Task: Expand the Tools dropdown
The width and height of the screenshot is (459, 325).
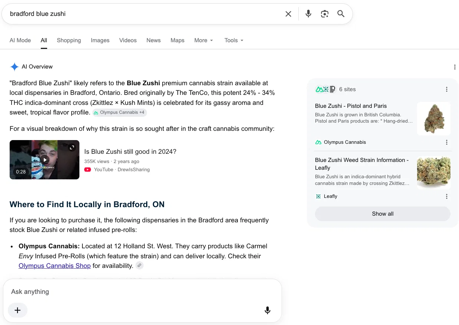Action: point(234,40)
